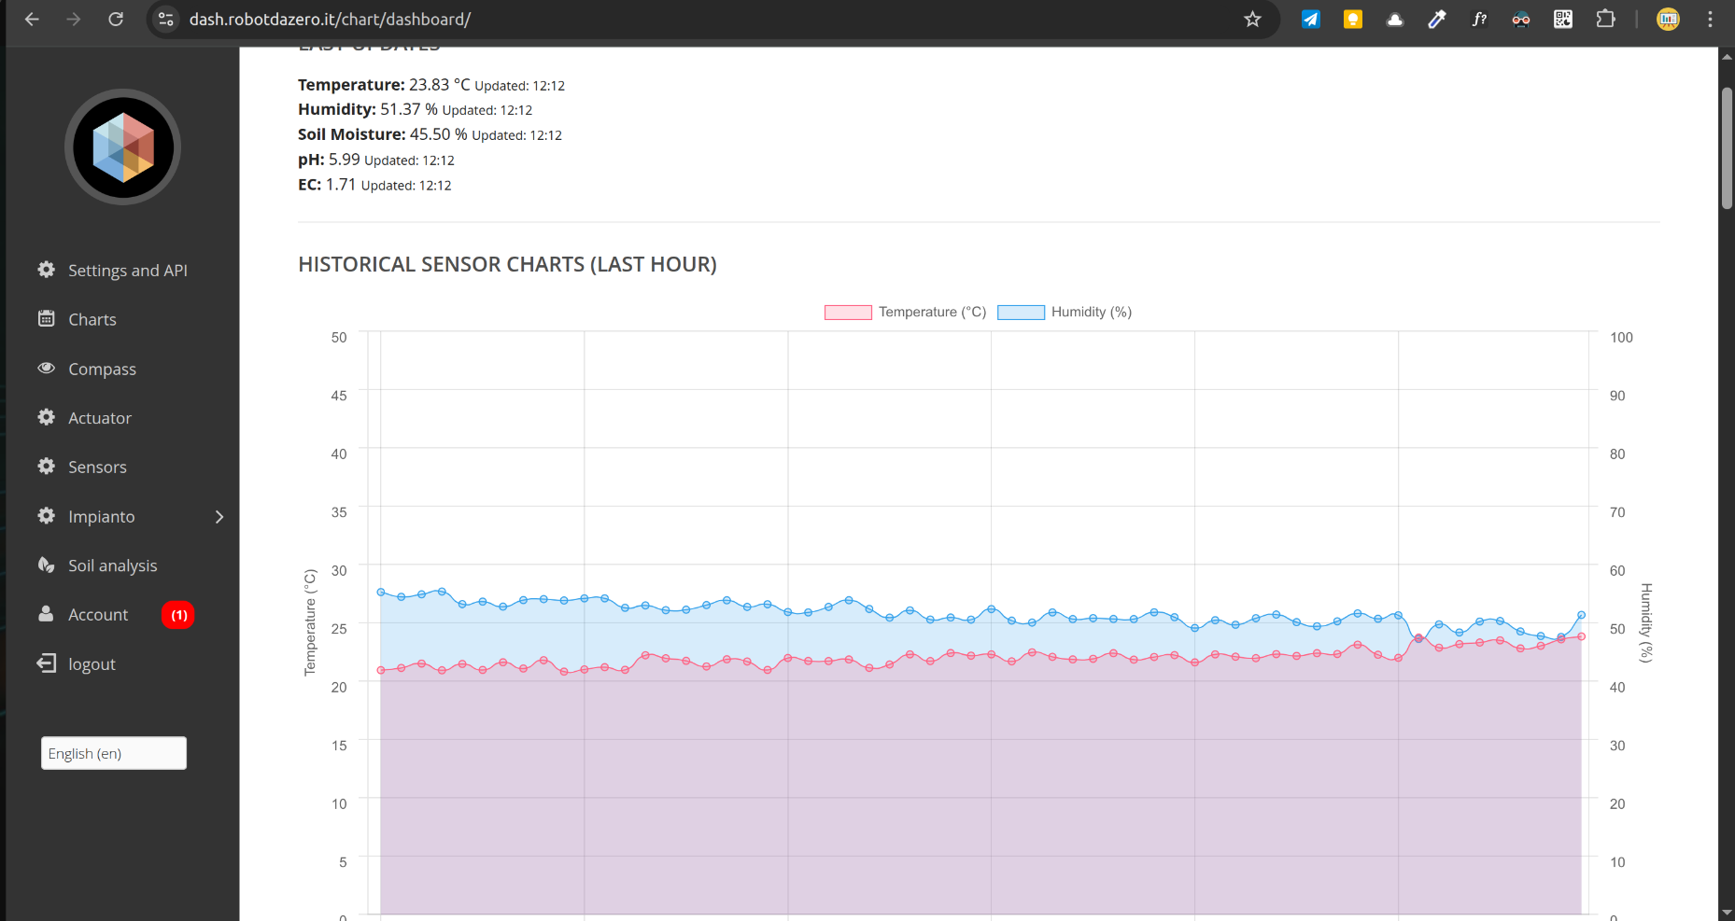1735x921 pixels.
Task: Select Charts in the sidebar menu
Action: [92, 319]
